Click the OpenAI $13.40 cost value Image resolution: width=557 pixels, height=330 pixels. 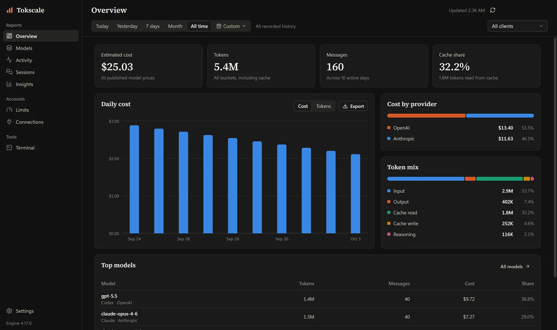pyautogui.click(x=505, y=128)
